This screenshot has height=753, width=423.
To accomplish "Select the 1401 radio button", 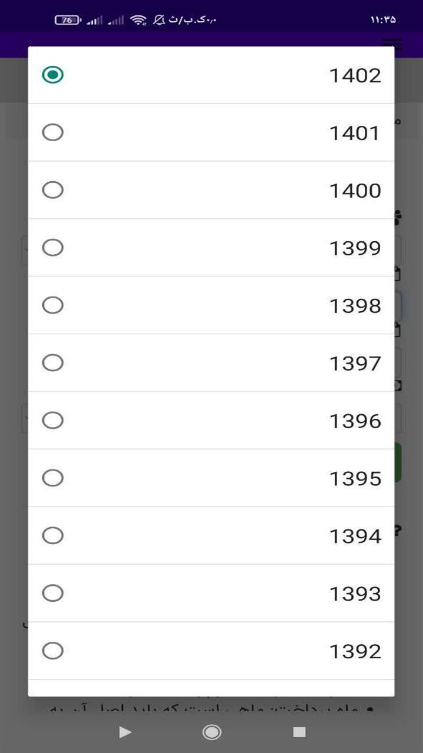I will coord(53,132).
